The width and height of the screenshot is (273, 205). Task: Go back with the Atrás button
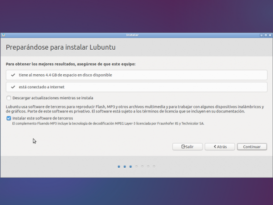(220, 147)
